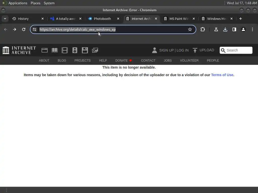
Task: Open the tab search dropdown arrow
Action: coord(5,19)
